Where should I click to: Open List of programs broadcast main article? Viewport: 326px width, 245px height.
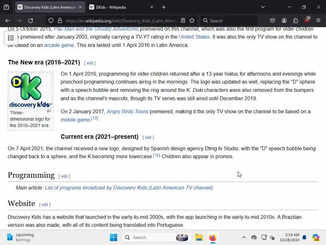coord(129,188)
